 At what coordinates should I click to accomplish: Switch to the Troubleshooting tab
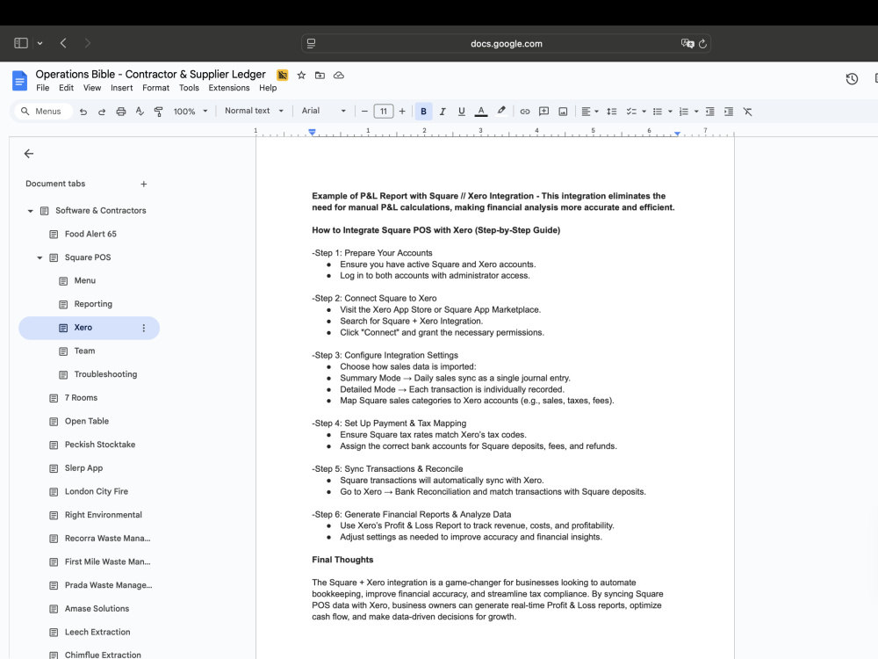click(x=105, y=373)
